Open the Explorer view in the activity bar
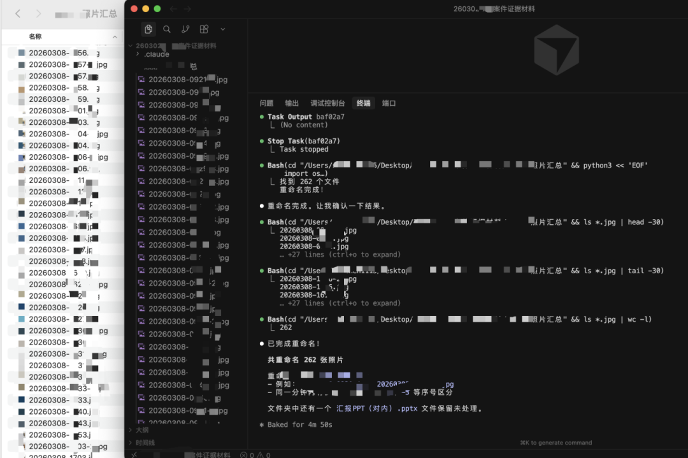 click(148, 29)
